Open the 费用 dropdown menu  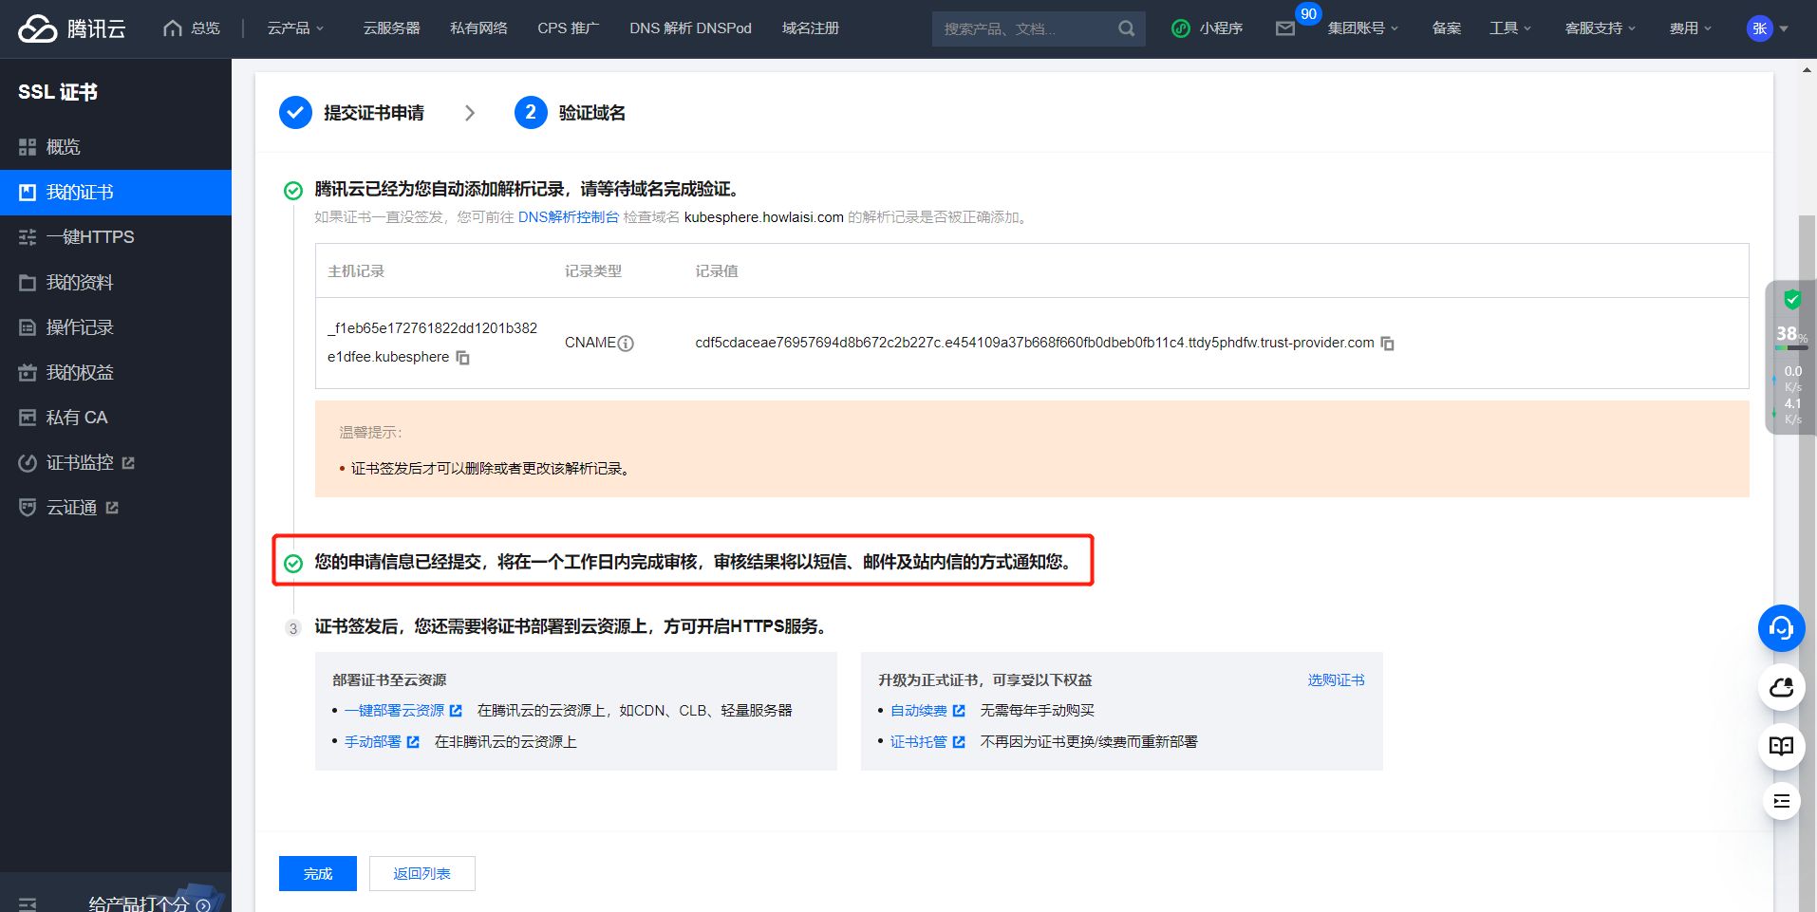click(x=1690, y=28)
